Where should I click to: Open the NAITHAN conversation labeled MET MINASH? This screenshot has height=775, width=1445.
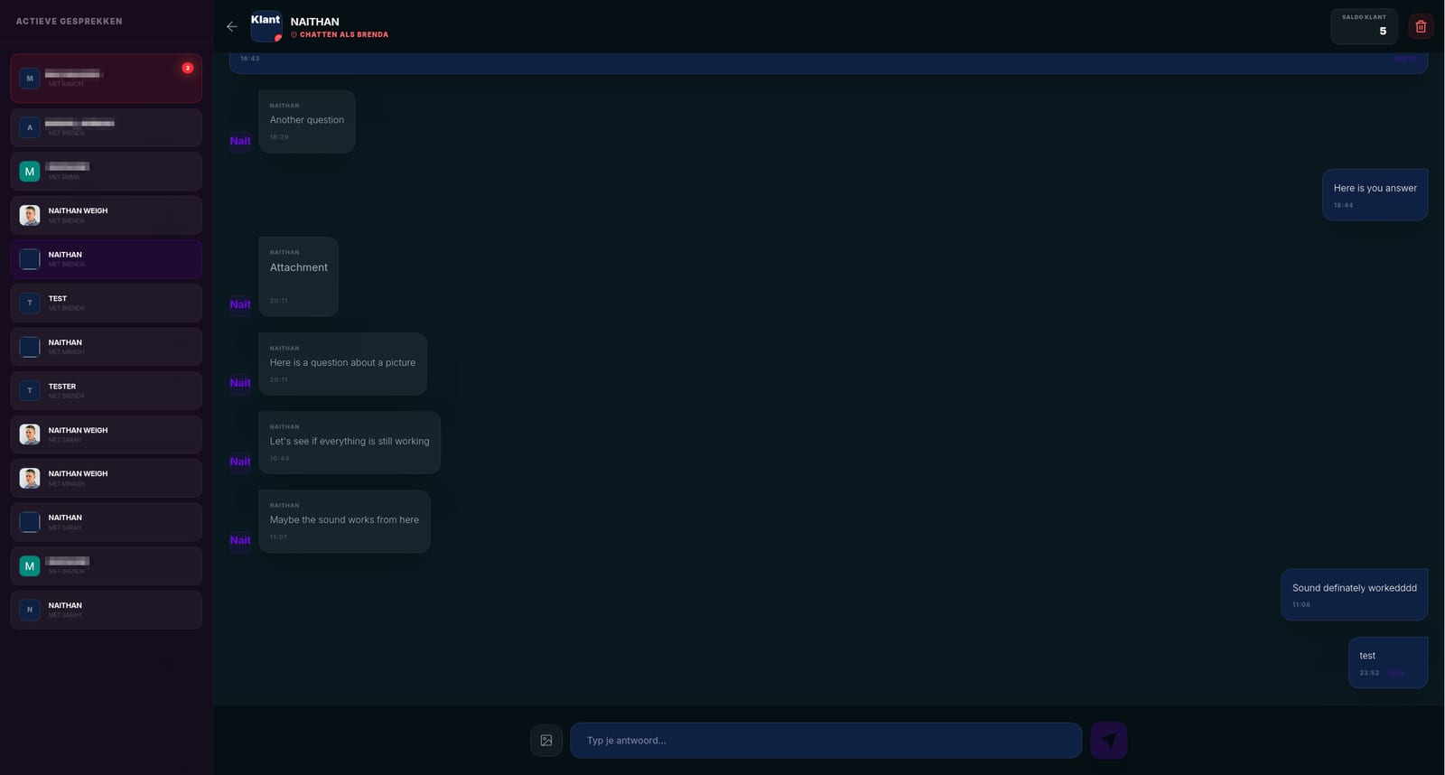point(106,347)
